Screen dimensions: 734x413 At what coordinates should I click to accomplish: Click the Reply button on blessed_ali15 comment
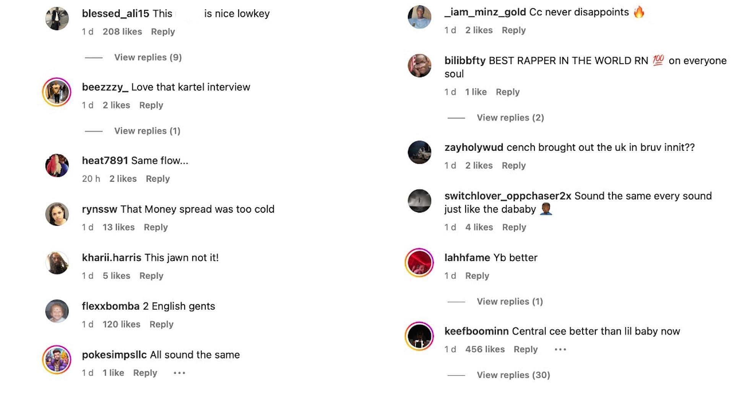[x=163, y=31]
